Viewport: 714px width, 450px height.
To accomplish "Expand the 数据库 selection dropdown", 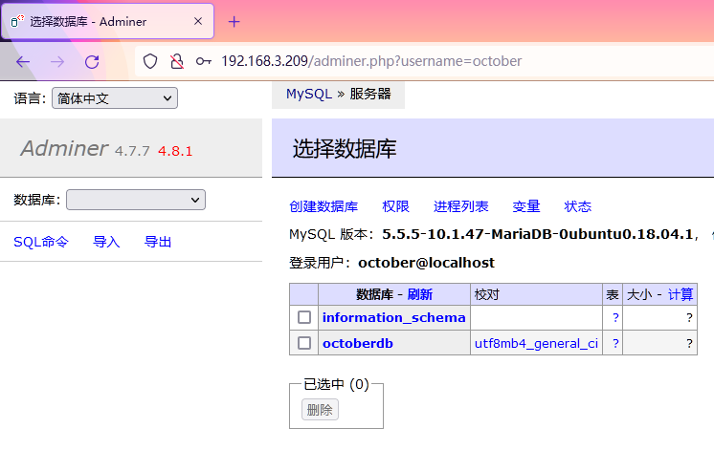I will click(x=135, y=200).
